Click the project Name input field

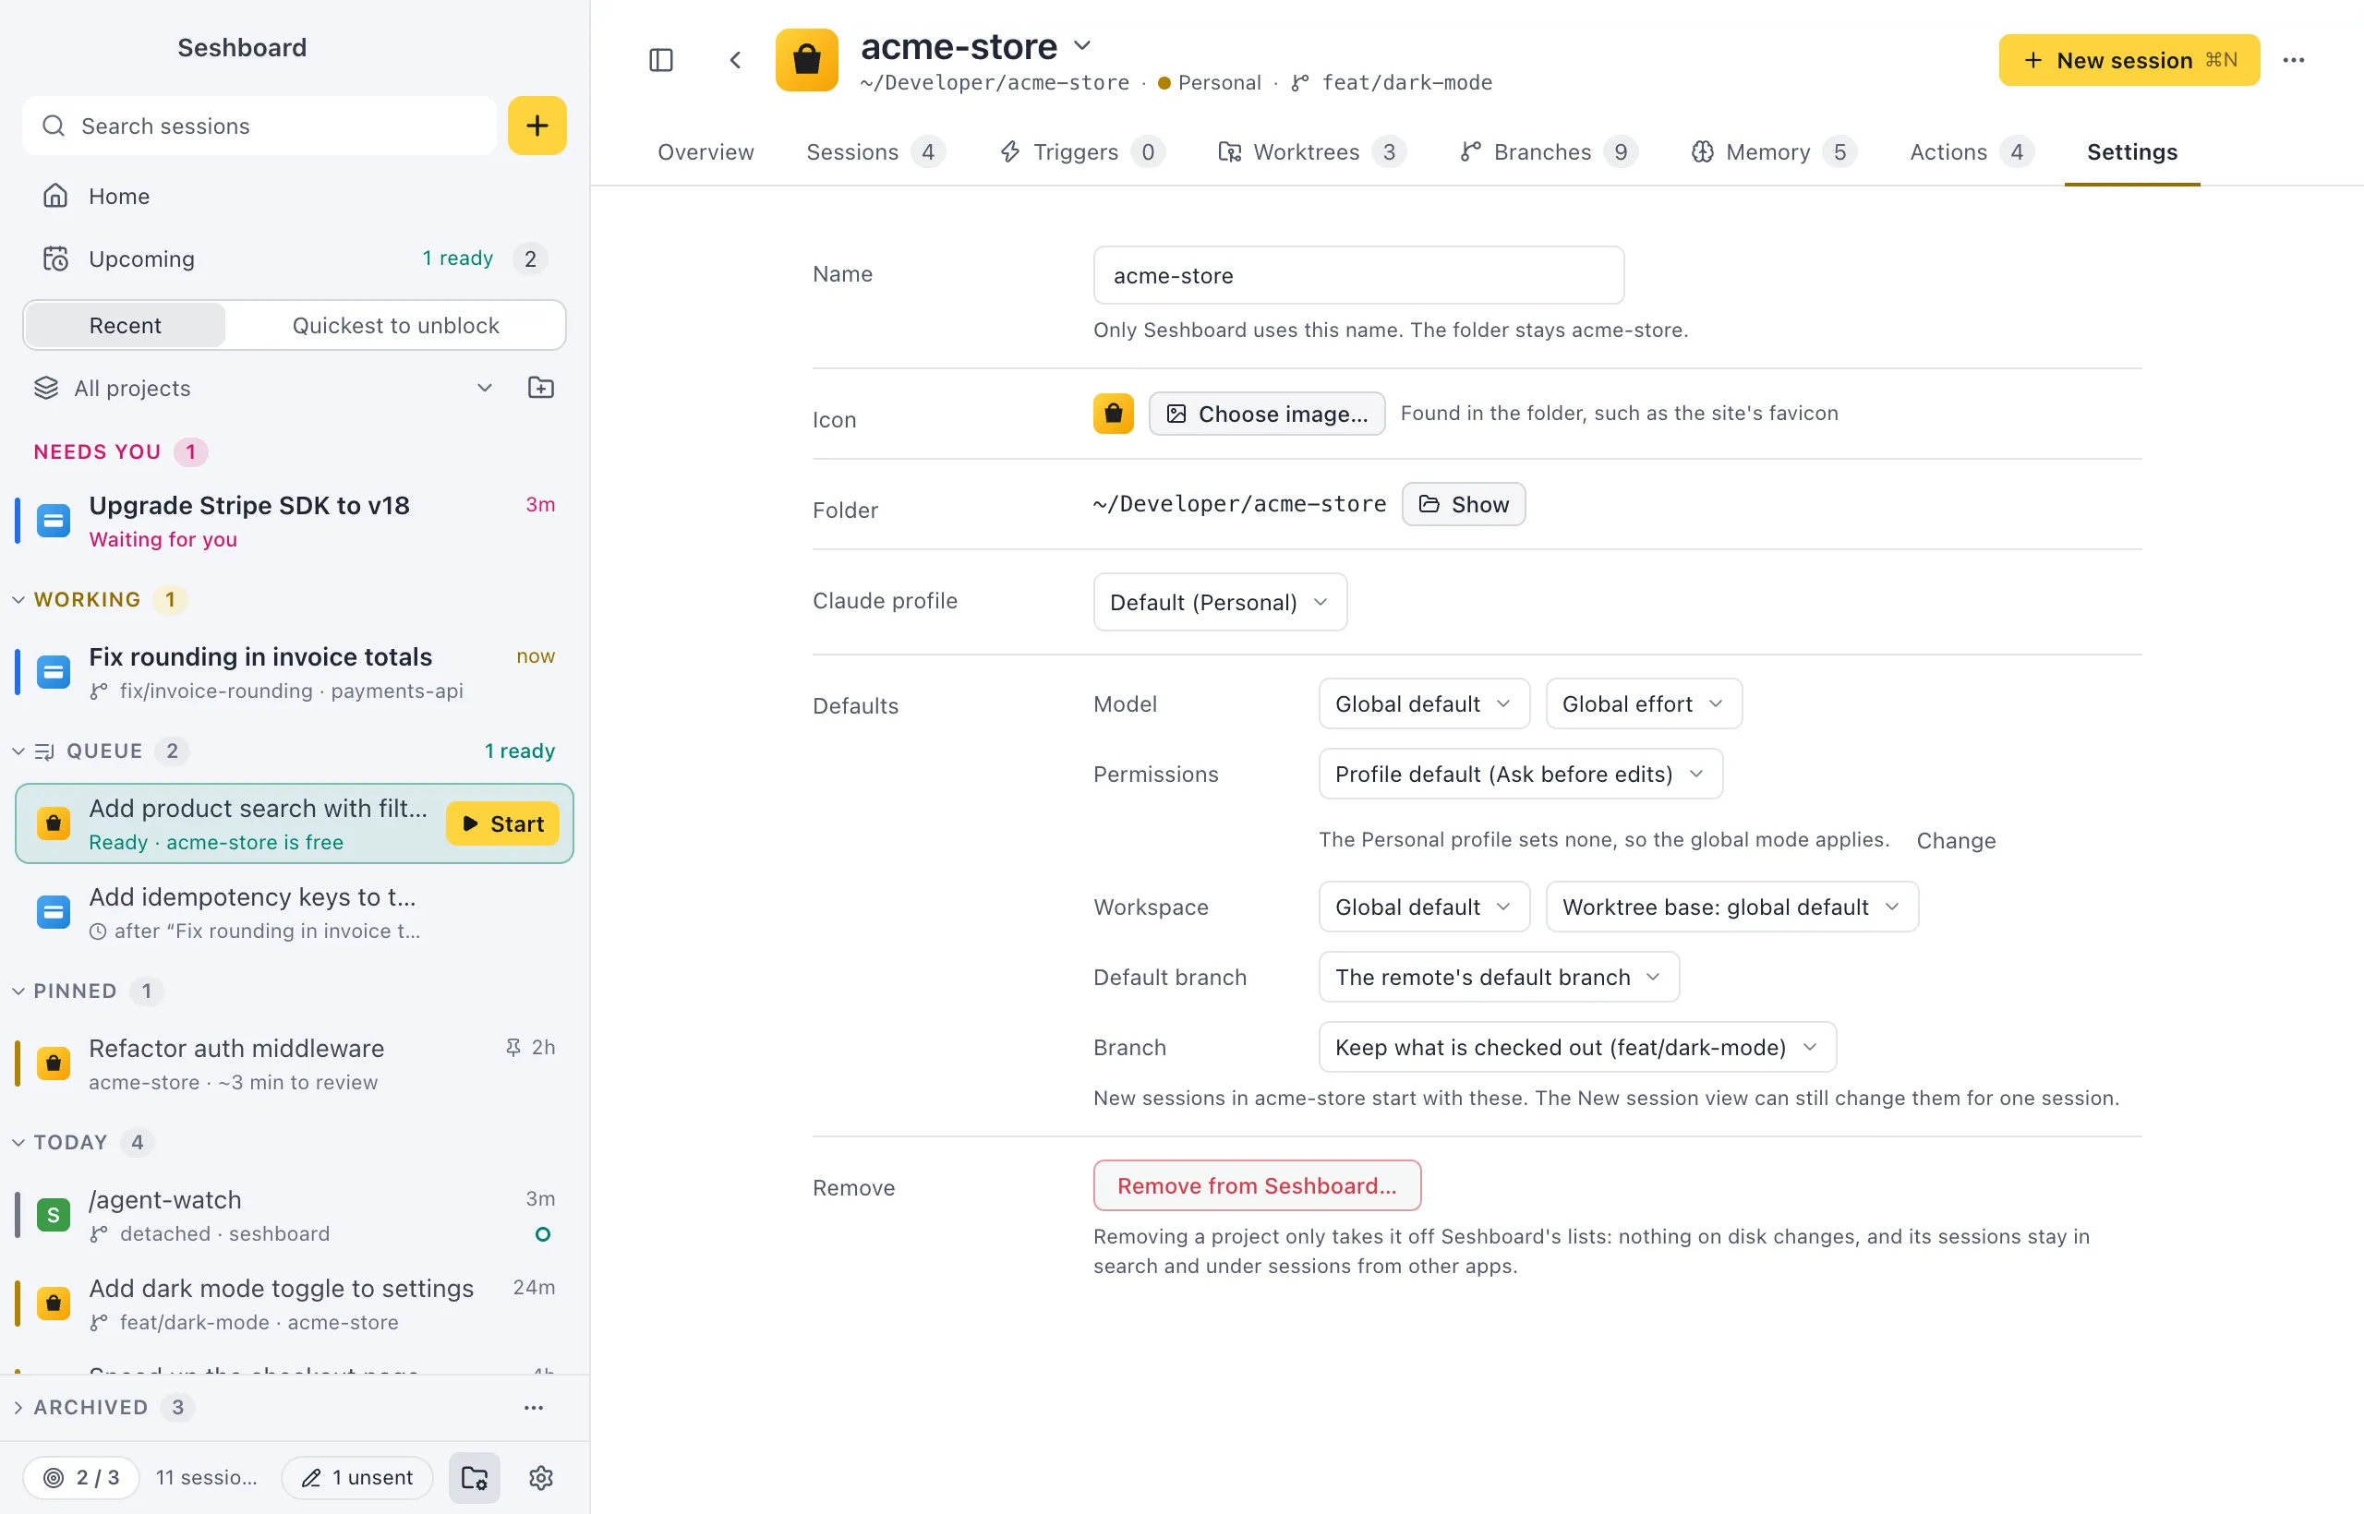pyautogui.click(x=1358, y=275)
